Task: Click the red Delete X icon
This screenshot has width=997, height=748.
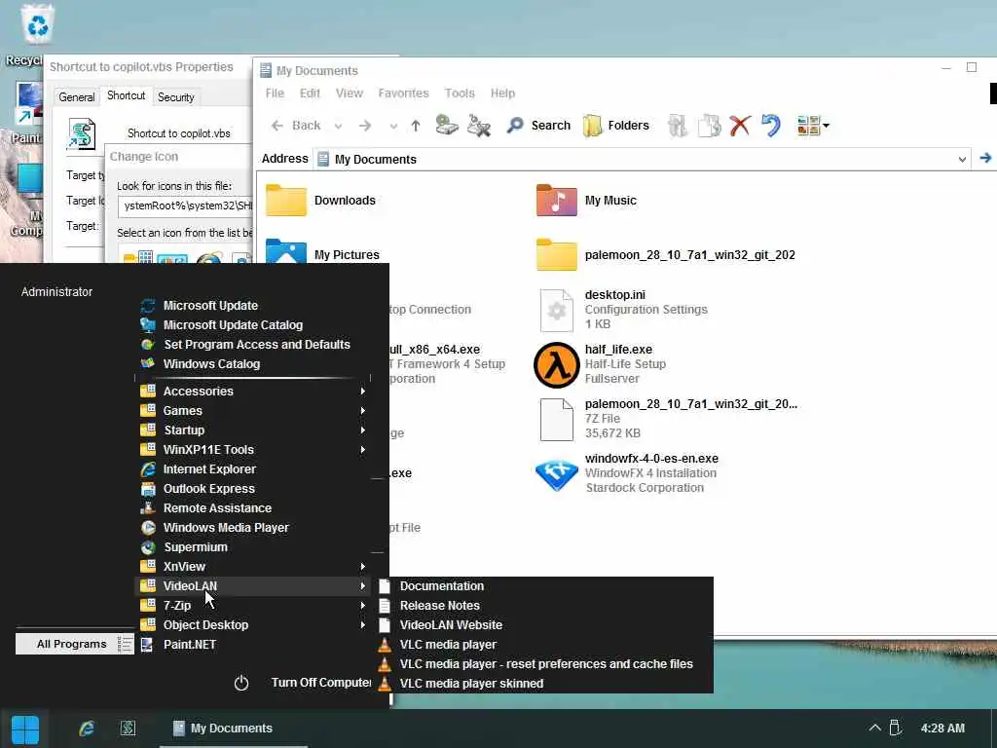Action: 740,126
